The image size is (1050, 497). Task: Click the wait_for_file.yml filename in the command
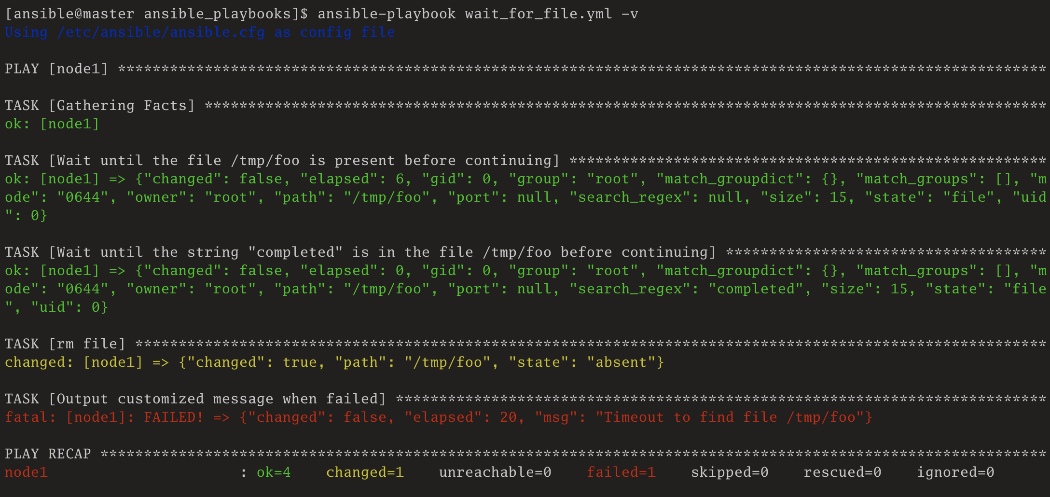[x=538, y=14]
